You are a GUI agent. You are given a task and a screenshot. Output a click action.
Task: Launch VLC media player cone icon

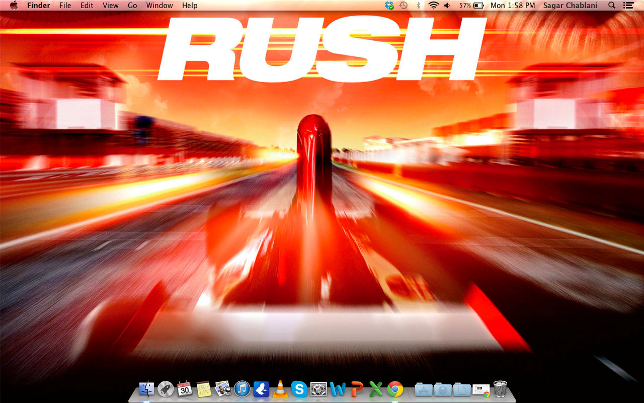280,389
